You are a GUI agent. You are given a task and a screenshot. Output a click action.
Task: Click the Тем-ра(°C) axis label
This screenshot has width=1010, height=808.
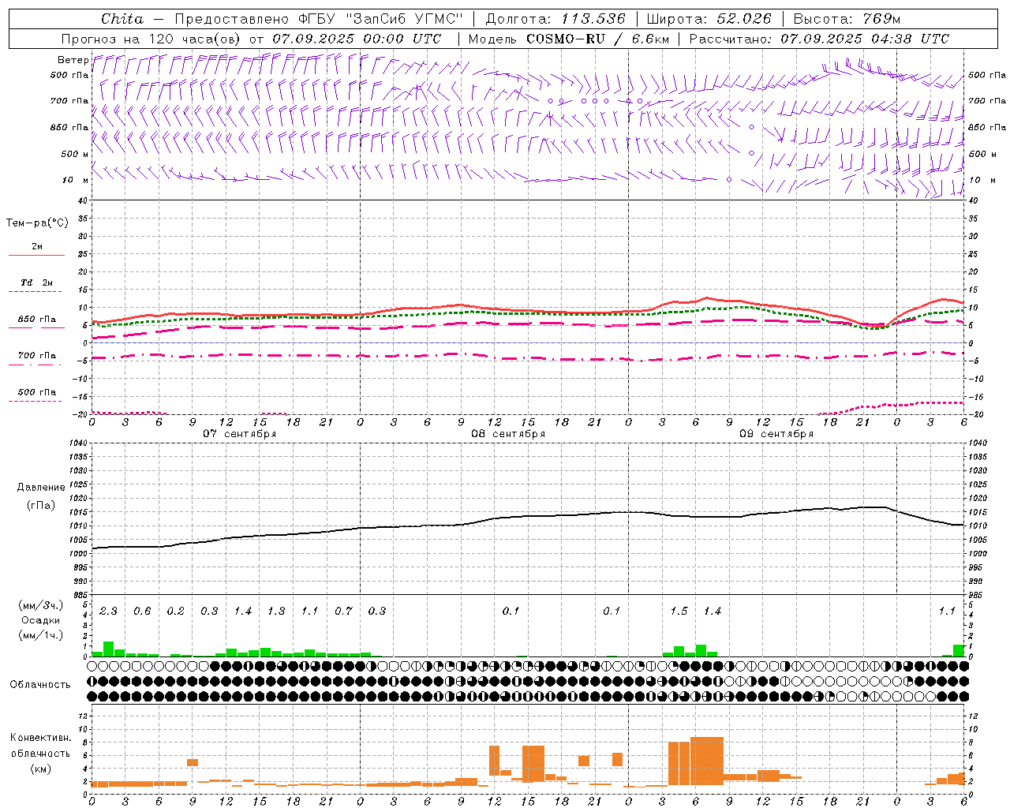click(x=37, y=223)
